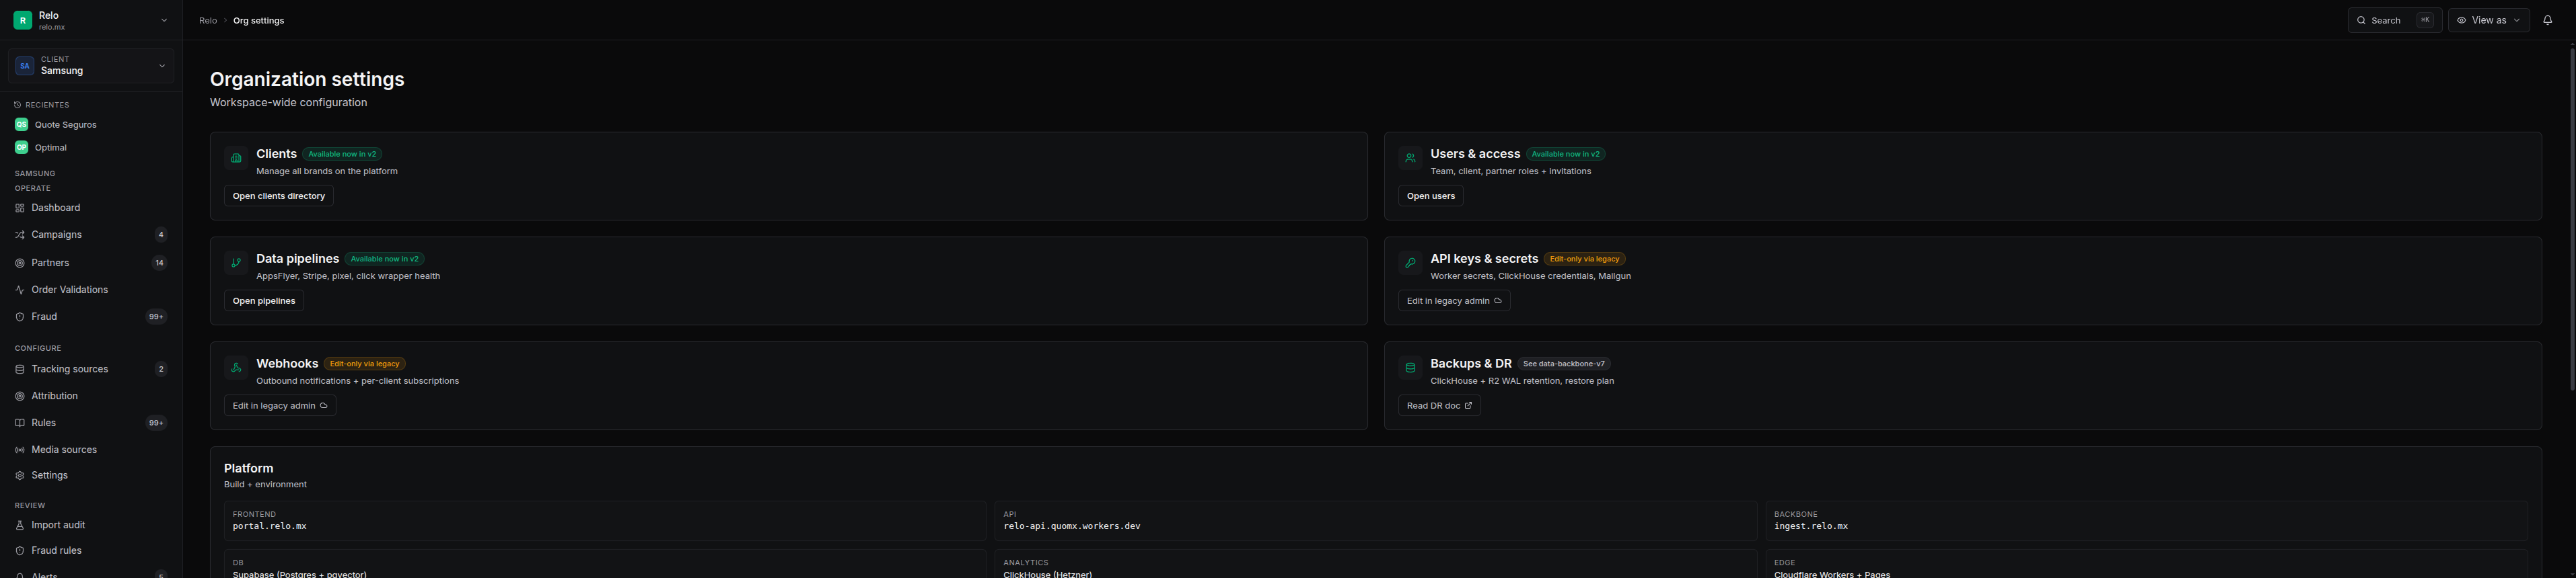This screenshot has width=2576, height=578.
Task: Open Tracking sources page
Action: 70,370
